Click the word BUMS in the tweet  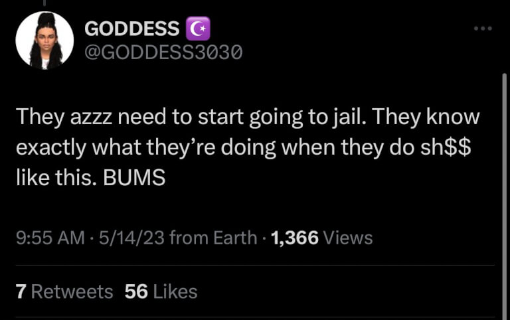point(134,177)
